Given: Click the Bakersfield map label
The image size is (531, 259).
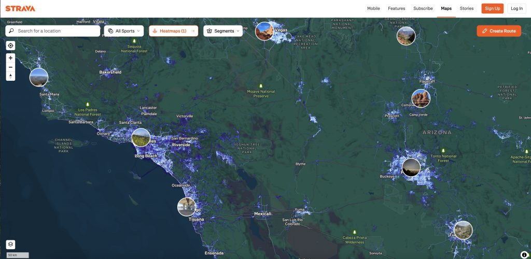Looking at the screenshot, I should coord(110,73).
